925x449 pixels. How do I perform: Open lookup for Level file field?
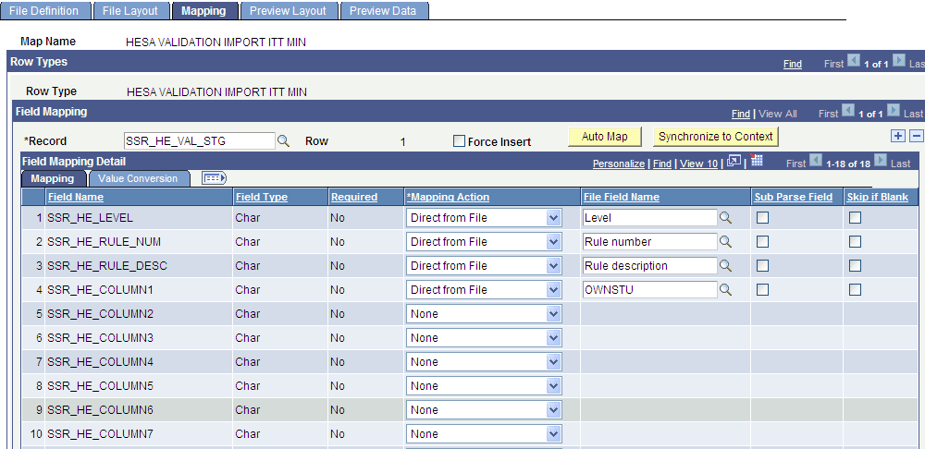[x=725, y=218]
